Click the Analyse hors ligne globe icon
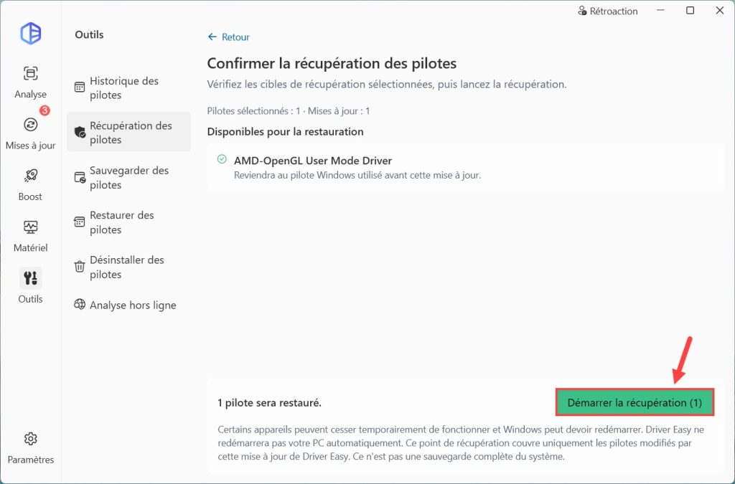735x484 pixels. tap(80, 305)
